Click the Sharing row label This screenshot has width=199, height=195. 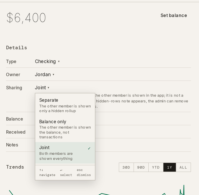click(14, 88)
